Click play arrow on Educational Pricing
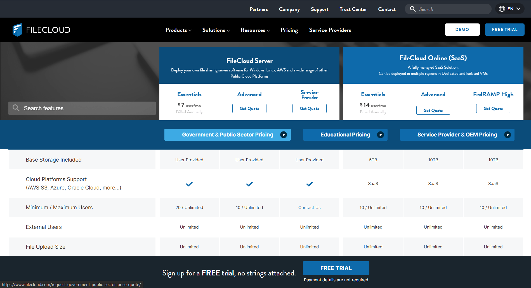Image resolution: width=531 pixels, height=288 pixels. pos(380,135)
